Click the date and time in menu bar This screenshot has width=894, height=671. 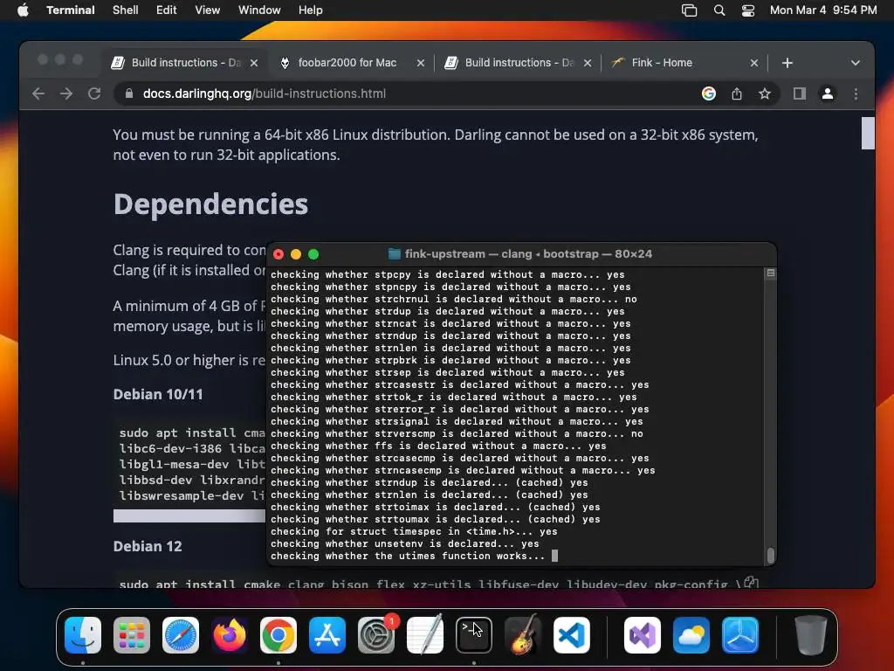pos(823,10)
